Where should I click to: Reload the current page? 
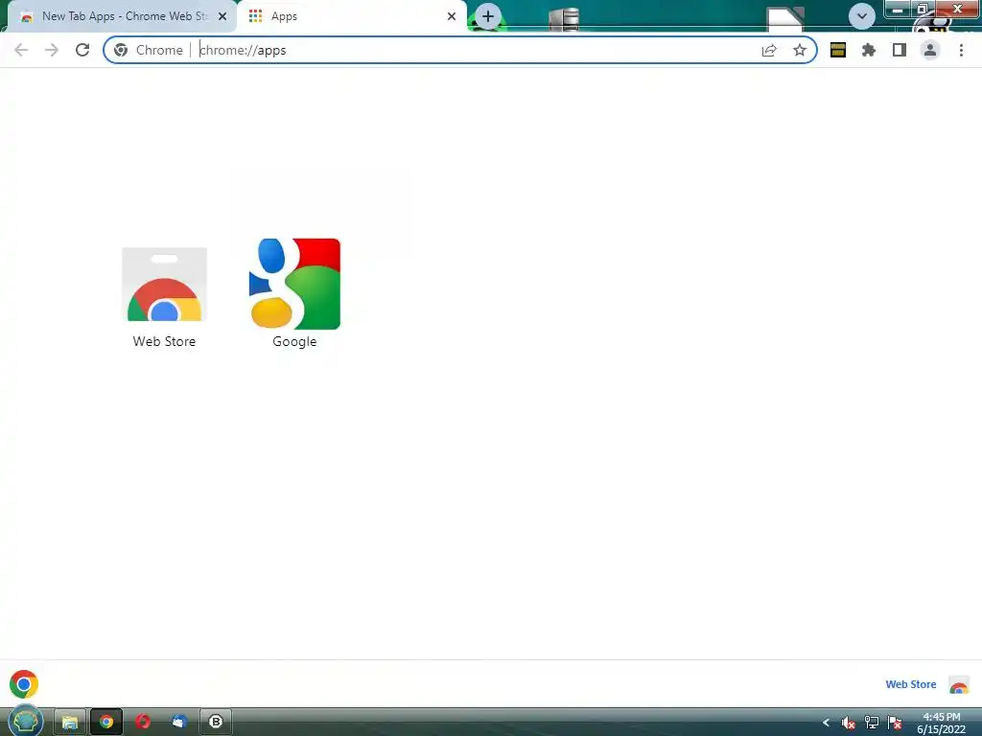pos(82,50)
